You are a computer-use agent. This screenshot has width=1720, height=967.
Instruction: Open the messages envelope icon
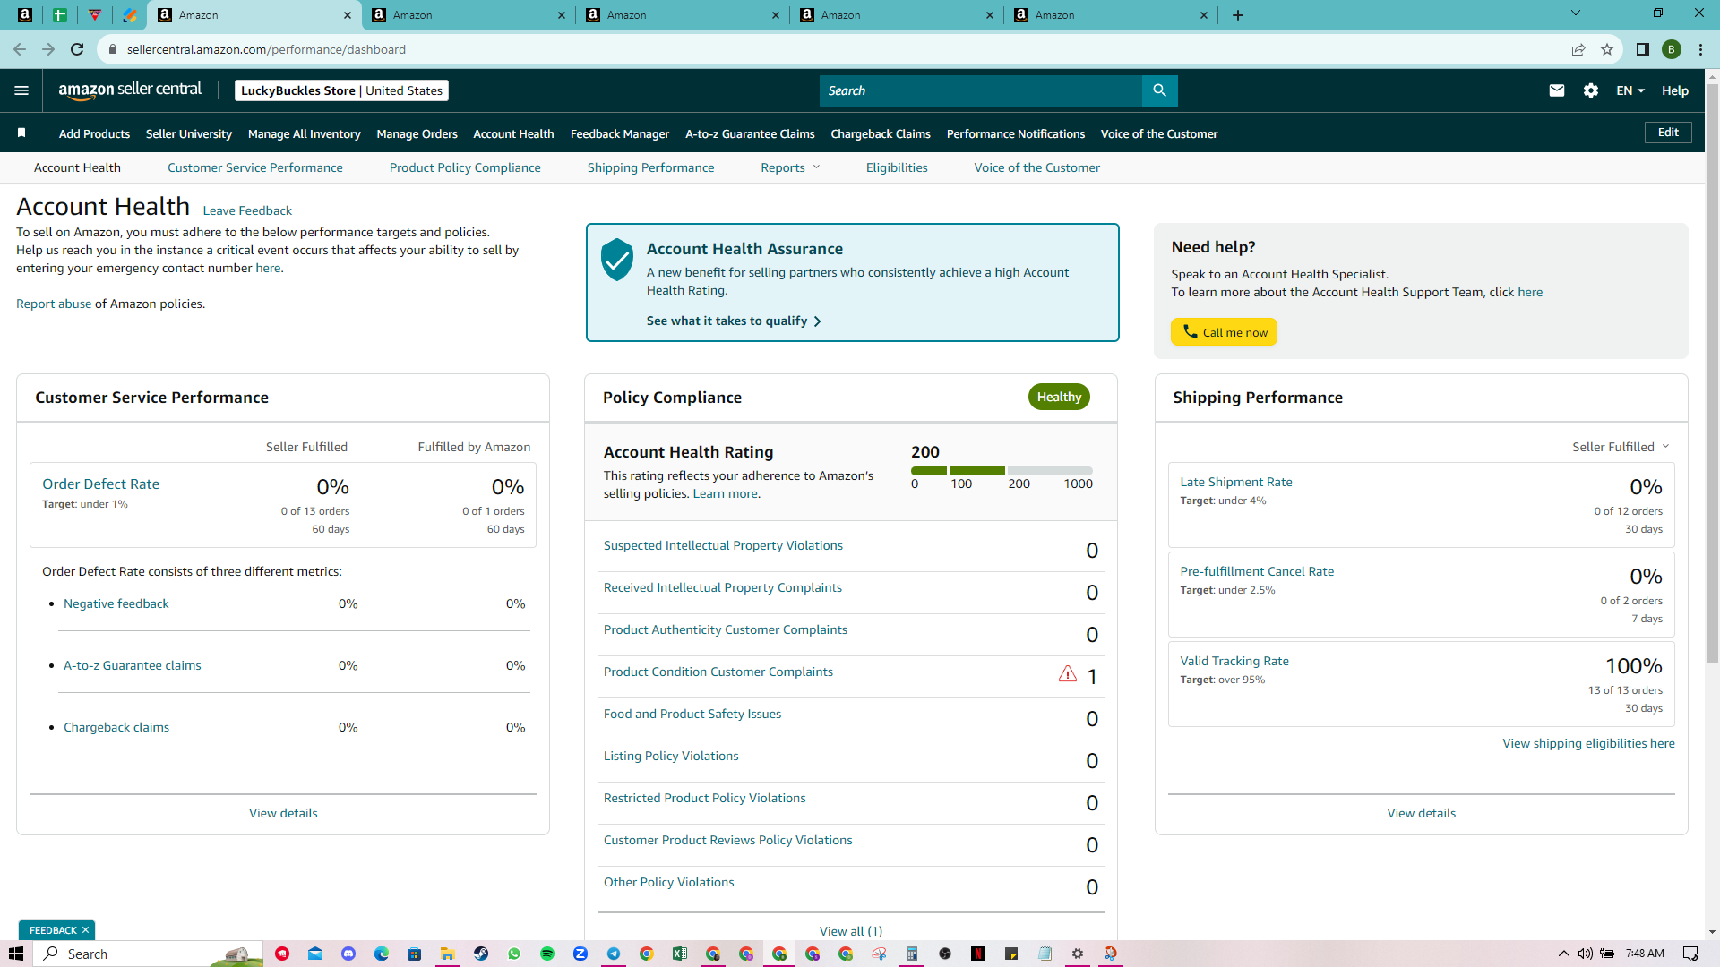click(1557, 90)
